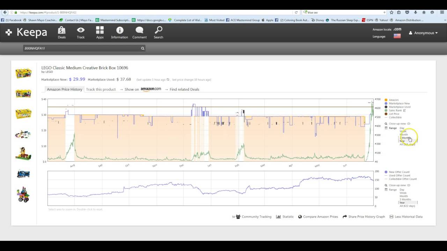The height and width of the screenshot is (251, 447).
Task: Click Find related Deals tab link
Action: 182,89
